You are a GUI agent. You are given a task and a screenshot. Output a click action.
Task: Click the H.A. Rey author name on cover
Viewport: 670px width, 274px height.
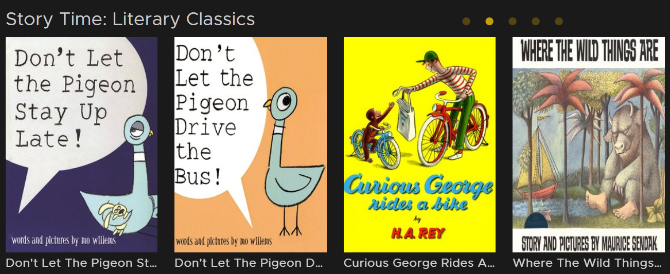point(419,233)
